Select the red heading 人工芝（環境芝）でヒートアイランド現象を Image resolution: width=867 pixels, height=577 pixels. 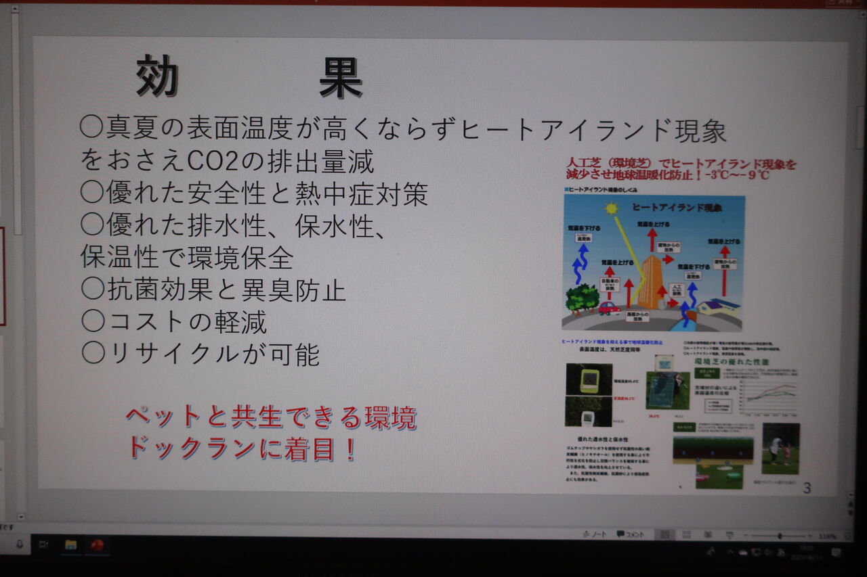click(x=681, y=164)
